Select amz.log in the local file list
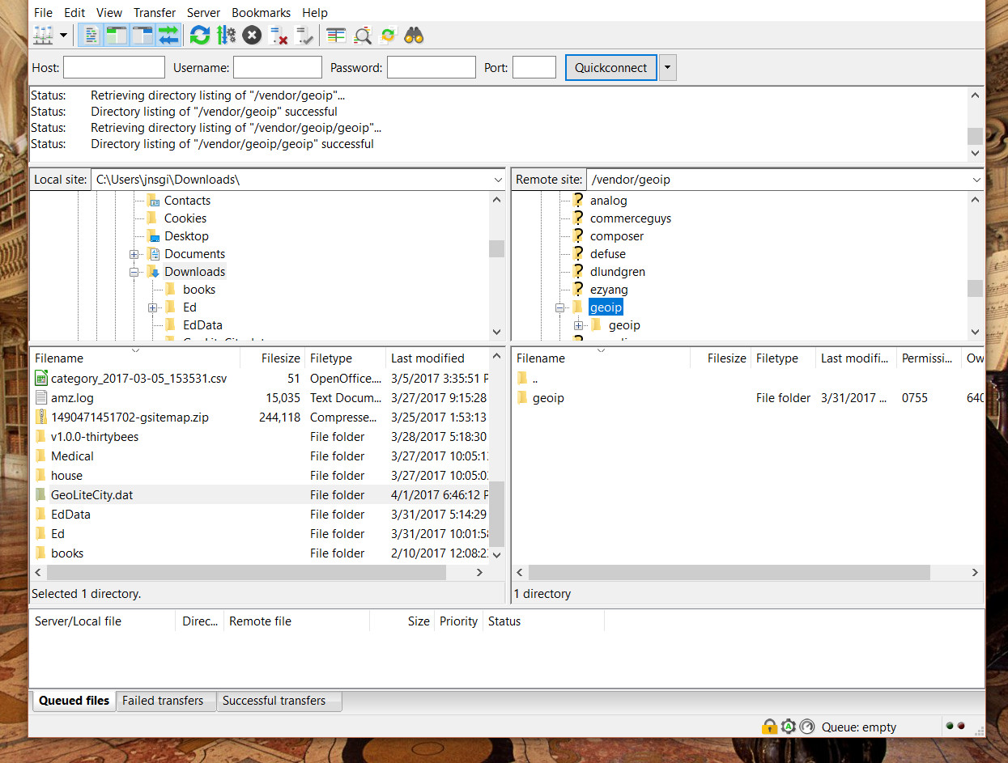1008x763 pixels. click(72, 398)
